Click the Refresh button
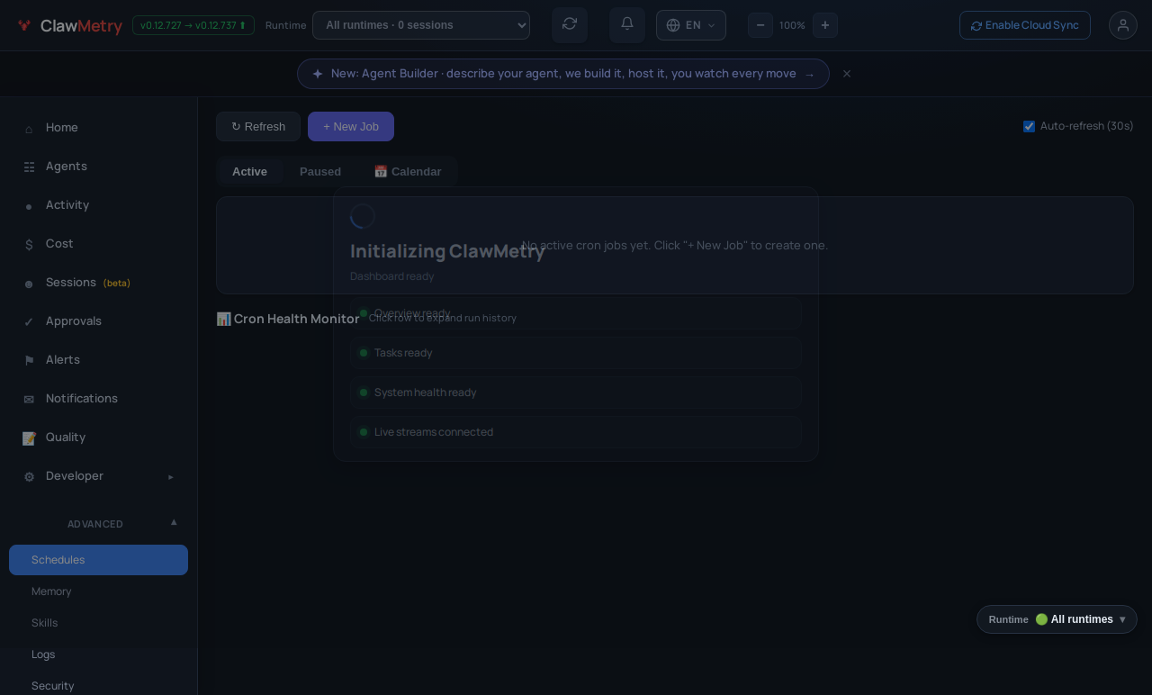The width and height of the screenshot is (1152, 695). [x=258, y=127]
